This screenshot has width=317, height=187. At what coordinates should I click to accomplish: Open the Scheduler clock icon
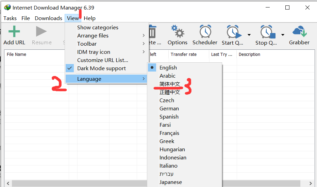[205, 31]
